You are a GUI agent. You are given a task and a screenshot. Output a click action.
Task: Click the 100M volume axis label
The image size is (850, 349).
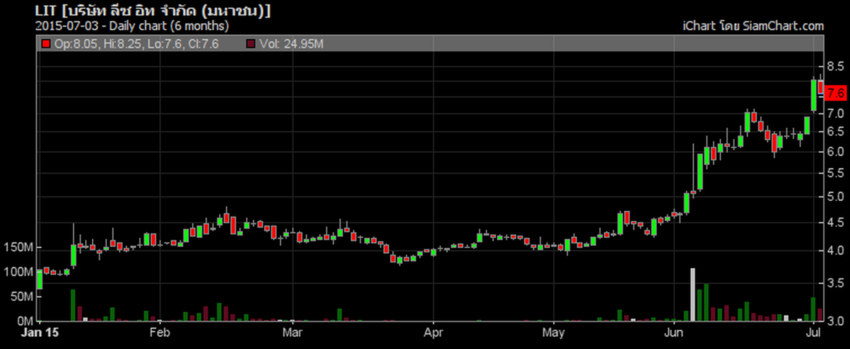point(19,272)
